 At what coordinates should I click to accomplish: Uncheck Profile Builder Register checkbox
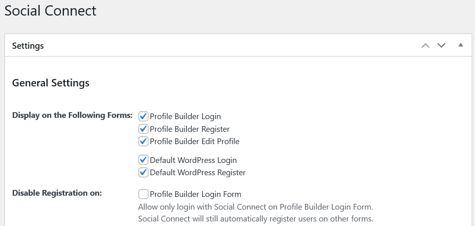143,129
